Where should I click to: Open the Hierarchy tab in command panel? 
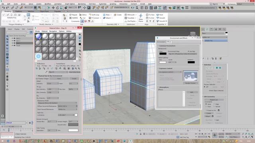click(212, 29)
